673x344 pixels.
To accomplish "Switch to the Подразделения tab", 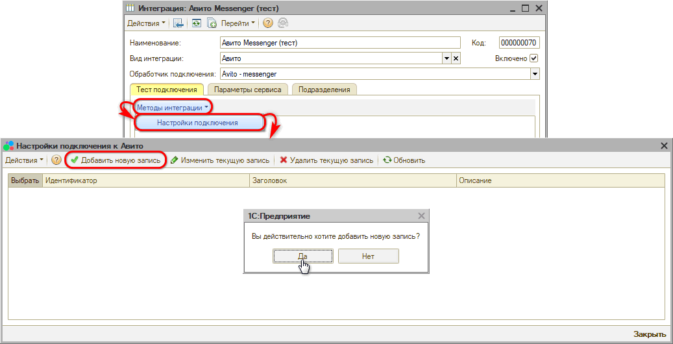I will pos(324,90).
